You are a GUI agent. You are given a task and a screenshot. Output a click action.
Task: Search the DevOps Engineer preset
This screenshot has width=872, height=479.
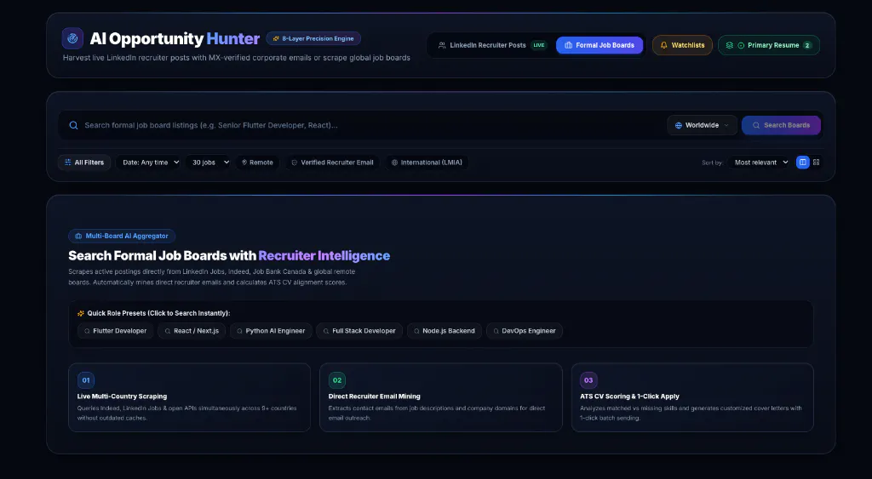click(x=525, y=331)
